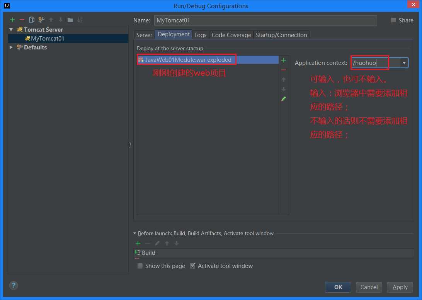
Task: Expand the Defaults tree node
Action: (x=11, y=47)
